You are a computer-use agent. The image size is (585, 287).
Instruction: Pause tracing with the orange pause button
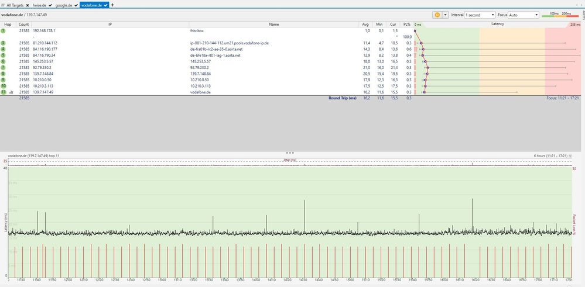click(x=437, y=15)
